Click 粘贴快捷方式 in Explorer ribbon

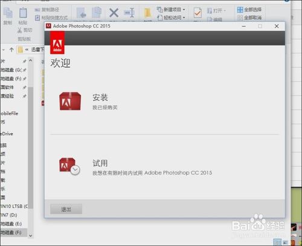tap(51, 18)
